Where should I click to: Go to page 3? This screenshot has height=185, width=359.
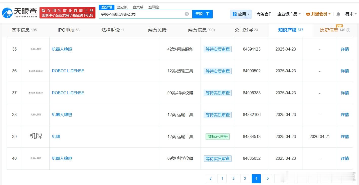click(x=245, y=179)
